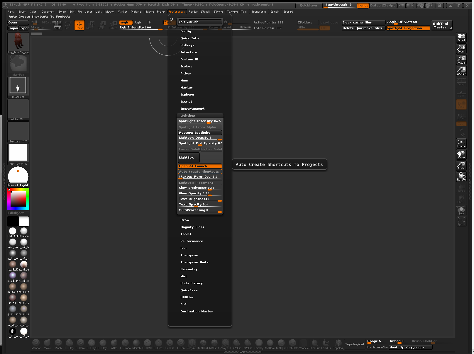Image resolution: width=474 pixels, height=354 pixels.
Task: Select the Move brush in bottom shelf
Action: click(47, 344)
